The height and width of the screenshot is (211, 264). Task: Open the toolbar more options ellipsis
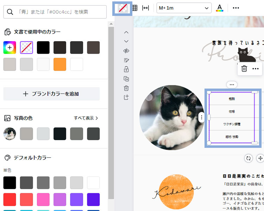pyautogui.click(x=236, y=8)
